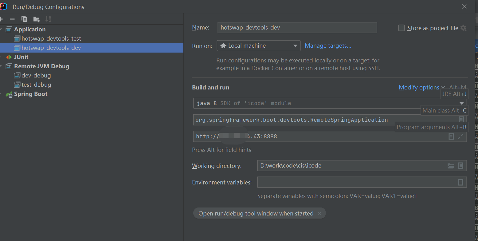Click the Application category icon
Image resolution: width=478 pixels, height=241 pixels.
pyautogui.click(x=9, y=30)
